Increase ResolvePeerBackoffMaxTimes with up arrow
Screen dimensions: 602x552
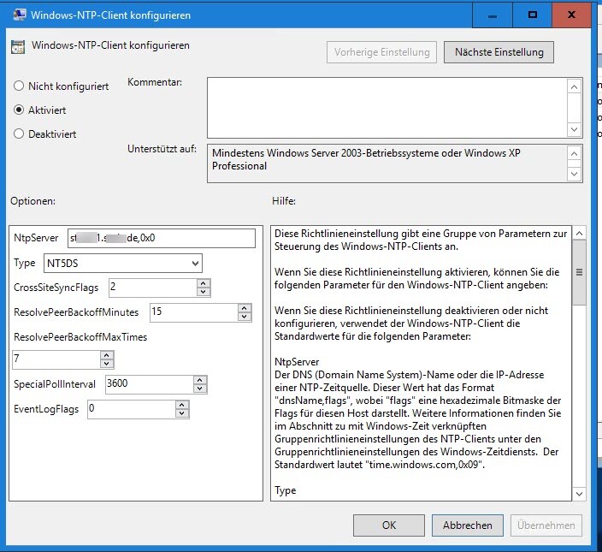pyautogui.click(x=106, y=355)
